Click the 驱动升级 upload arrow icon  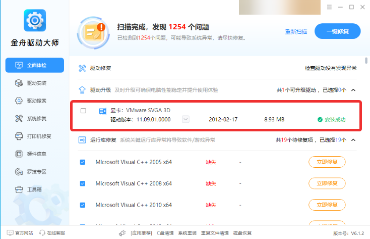click(82, 90)
